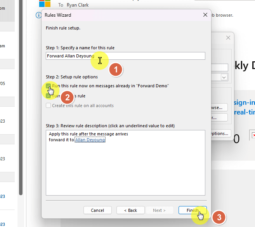The width and height of the screenshot is (255, 227).
Task: Open the Allan Deyoung link in rule description
Action: click(90, 140)
